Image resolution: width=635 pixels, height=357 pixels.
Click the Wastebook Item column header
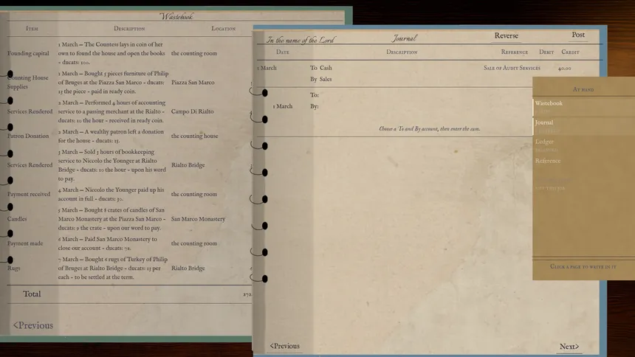32,29
